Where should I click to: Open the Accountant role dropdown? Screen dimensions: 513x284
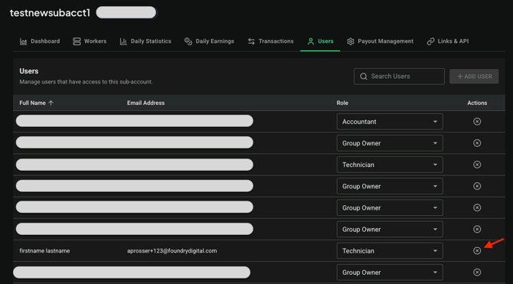pyautogui.click(x=390, y=122)
